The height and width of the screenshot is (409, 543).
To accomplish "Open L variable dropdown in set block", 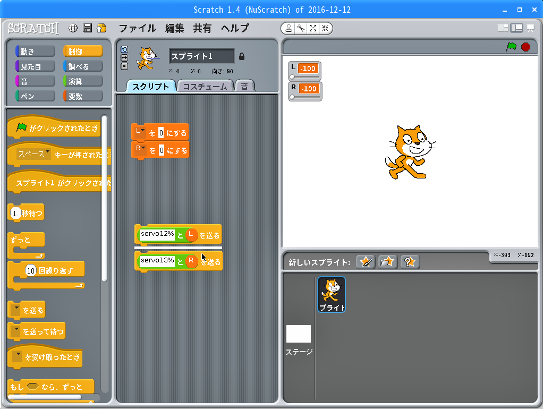I will click(x=140, y=132).
